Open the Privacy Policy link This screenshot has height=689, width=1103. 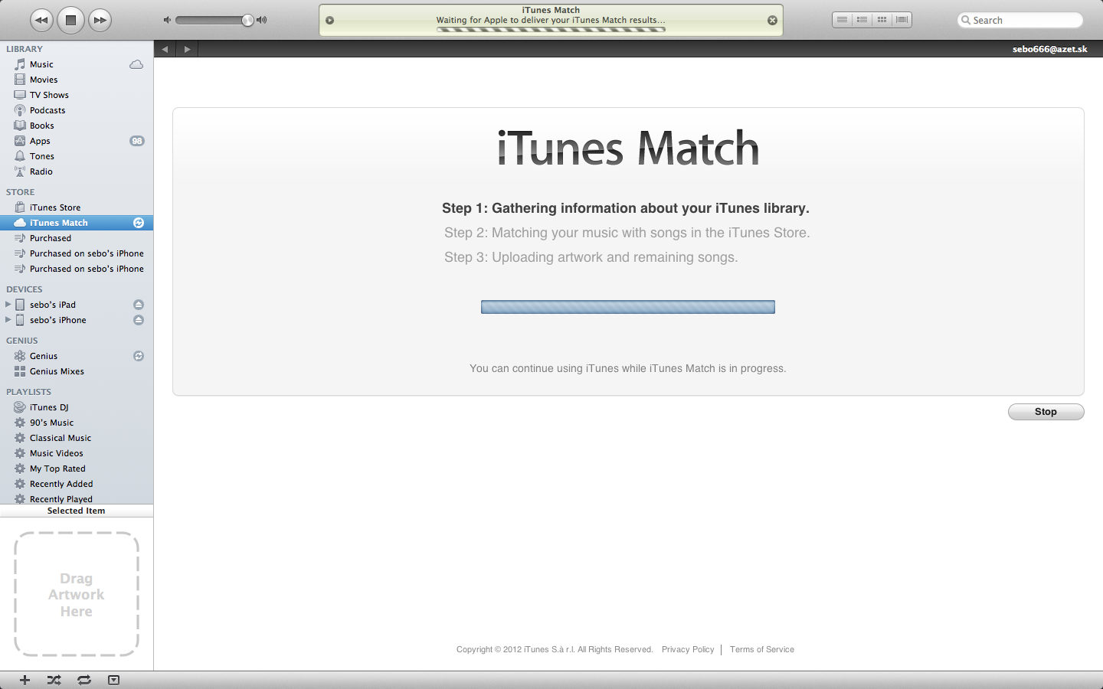pos(688,649)
